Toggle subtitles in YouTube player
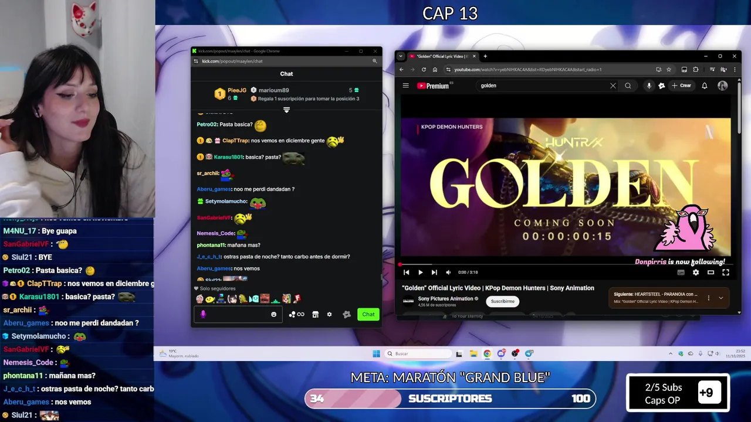The width and height of the screenshot is (751, 422). 681,272
